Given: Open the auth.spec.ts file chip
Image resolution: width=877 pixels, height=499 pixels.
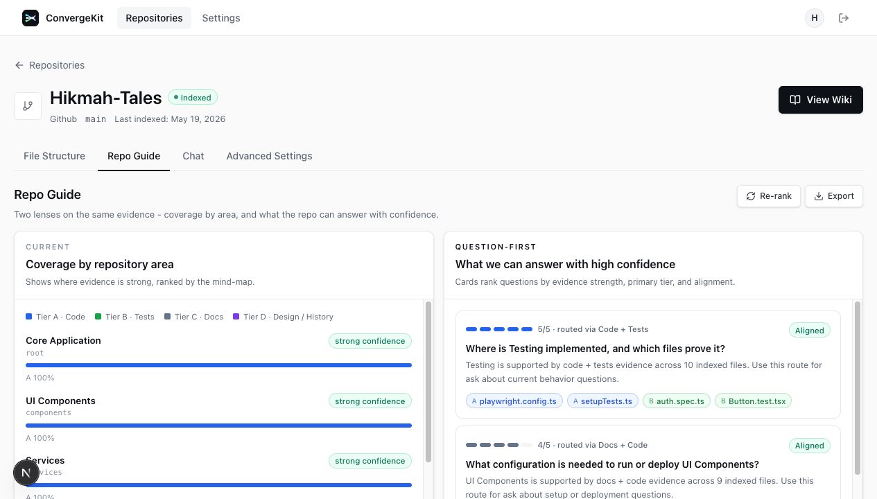Looking at the screenshot, I should 677,401.
